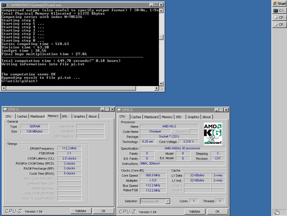Open the Graphics tab in left CPU-Z window
287x216 pixels.
point(79,116)
